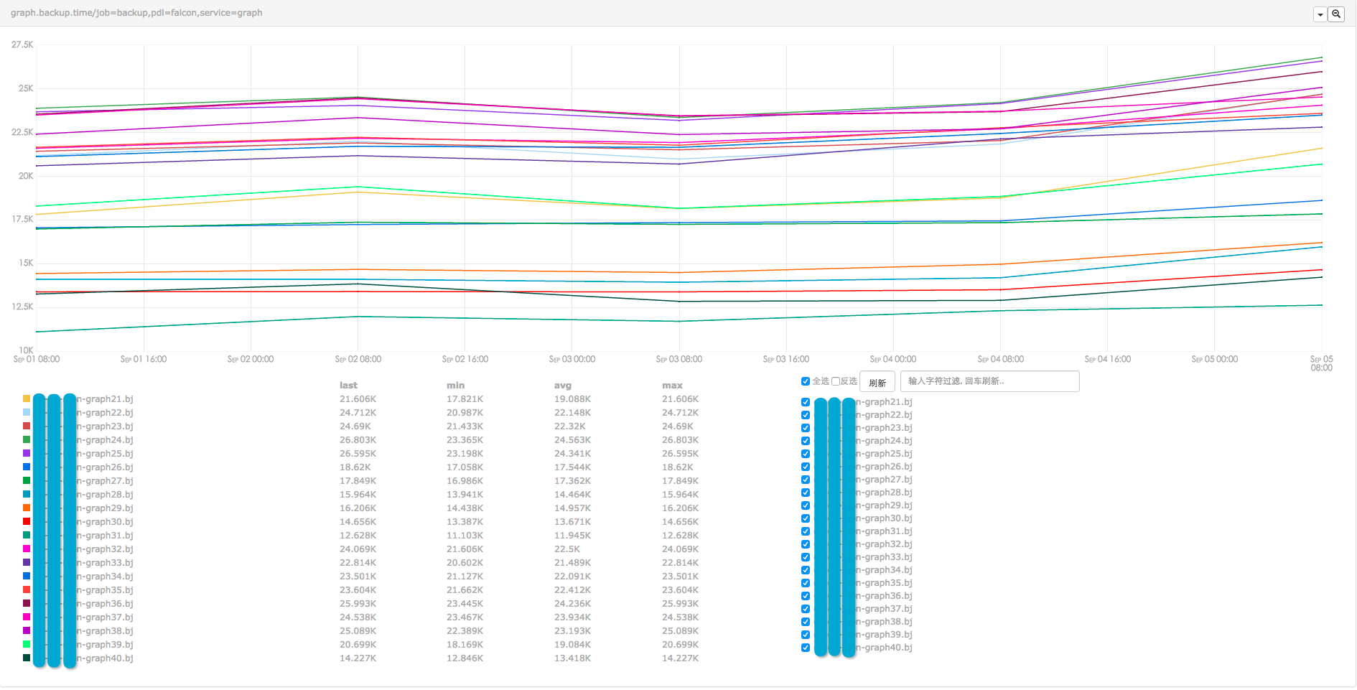Screen dimensions: 1357x690
Task: Click the teal swatch for n-graph31.bj
Action: pyautogui.click(x=27, y=535)
